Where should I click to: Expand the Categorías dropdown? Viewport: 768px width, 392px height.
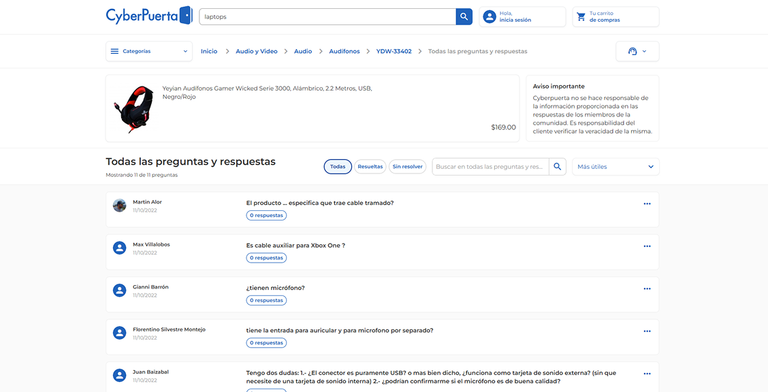point(148,52)
